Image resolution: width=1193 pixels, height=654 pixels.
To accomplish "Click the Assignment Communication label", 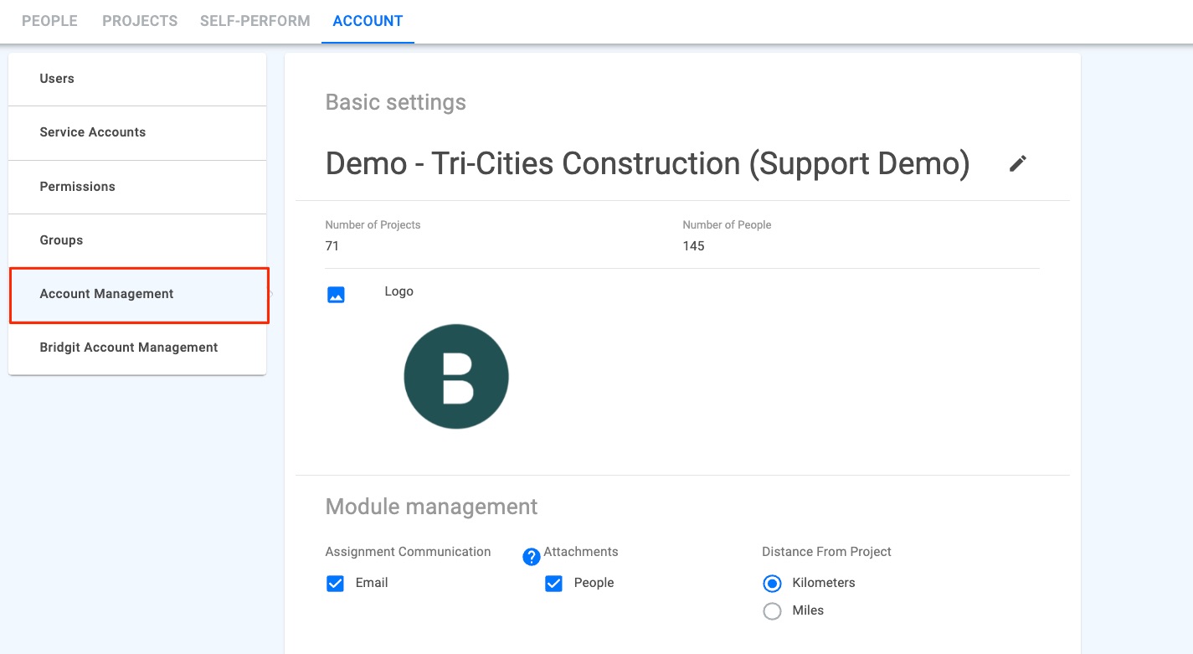I will coord(408,552).
